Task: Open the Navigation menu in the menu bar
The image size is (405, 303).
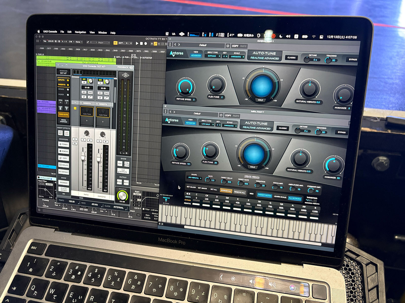Action: point(80,32)
